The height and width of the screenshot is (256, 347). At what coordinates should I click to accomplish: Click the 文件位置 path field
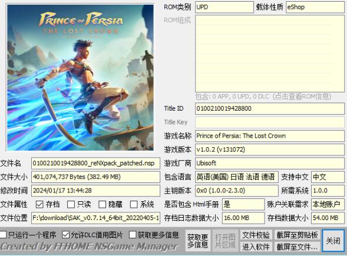pyautogui.click(x=95, y=218)
